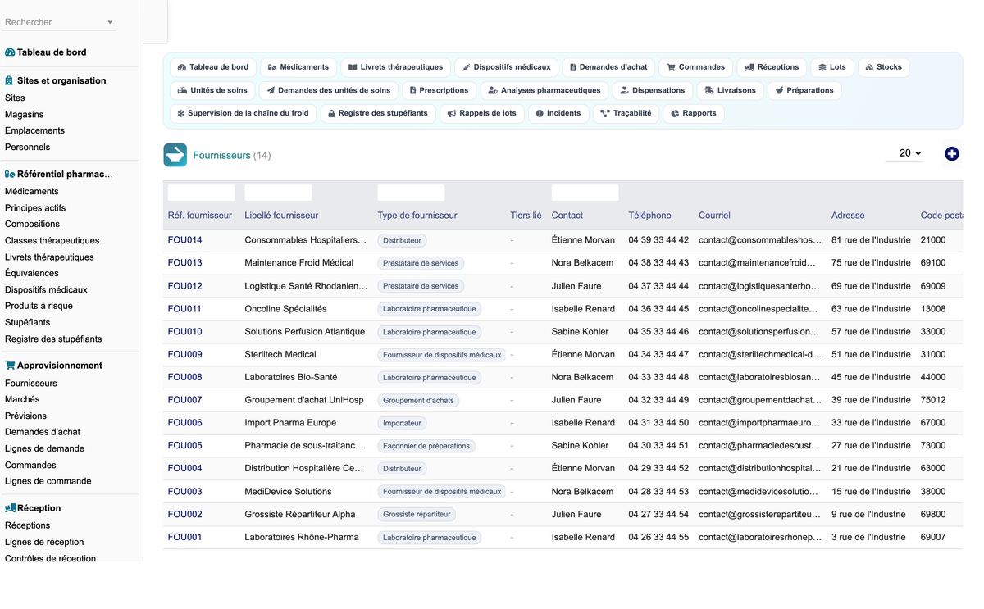Sort by Réf. fournisseur column header
This screenshot has width=984, height=609.
click(x=200, y=216)
